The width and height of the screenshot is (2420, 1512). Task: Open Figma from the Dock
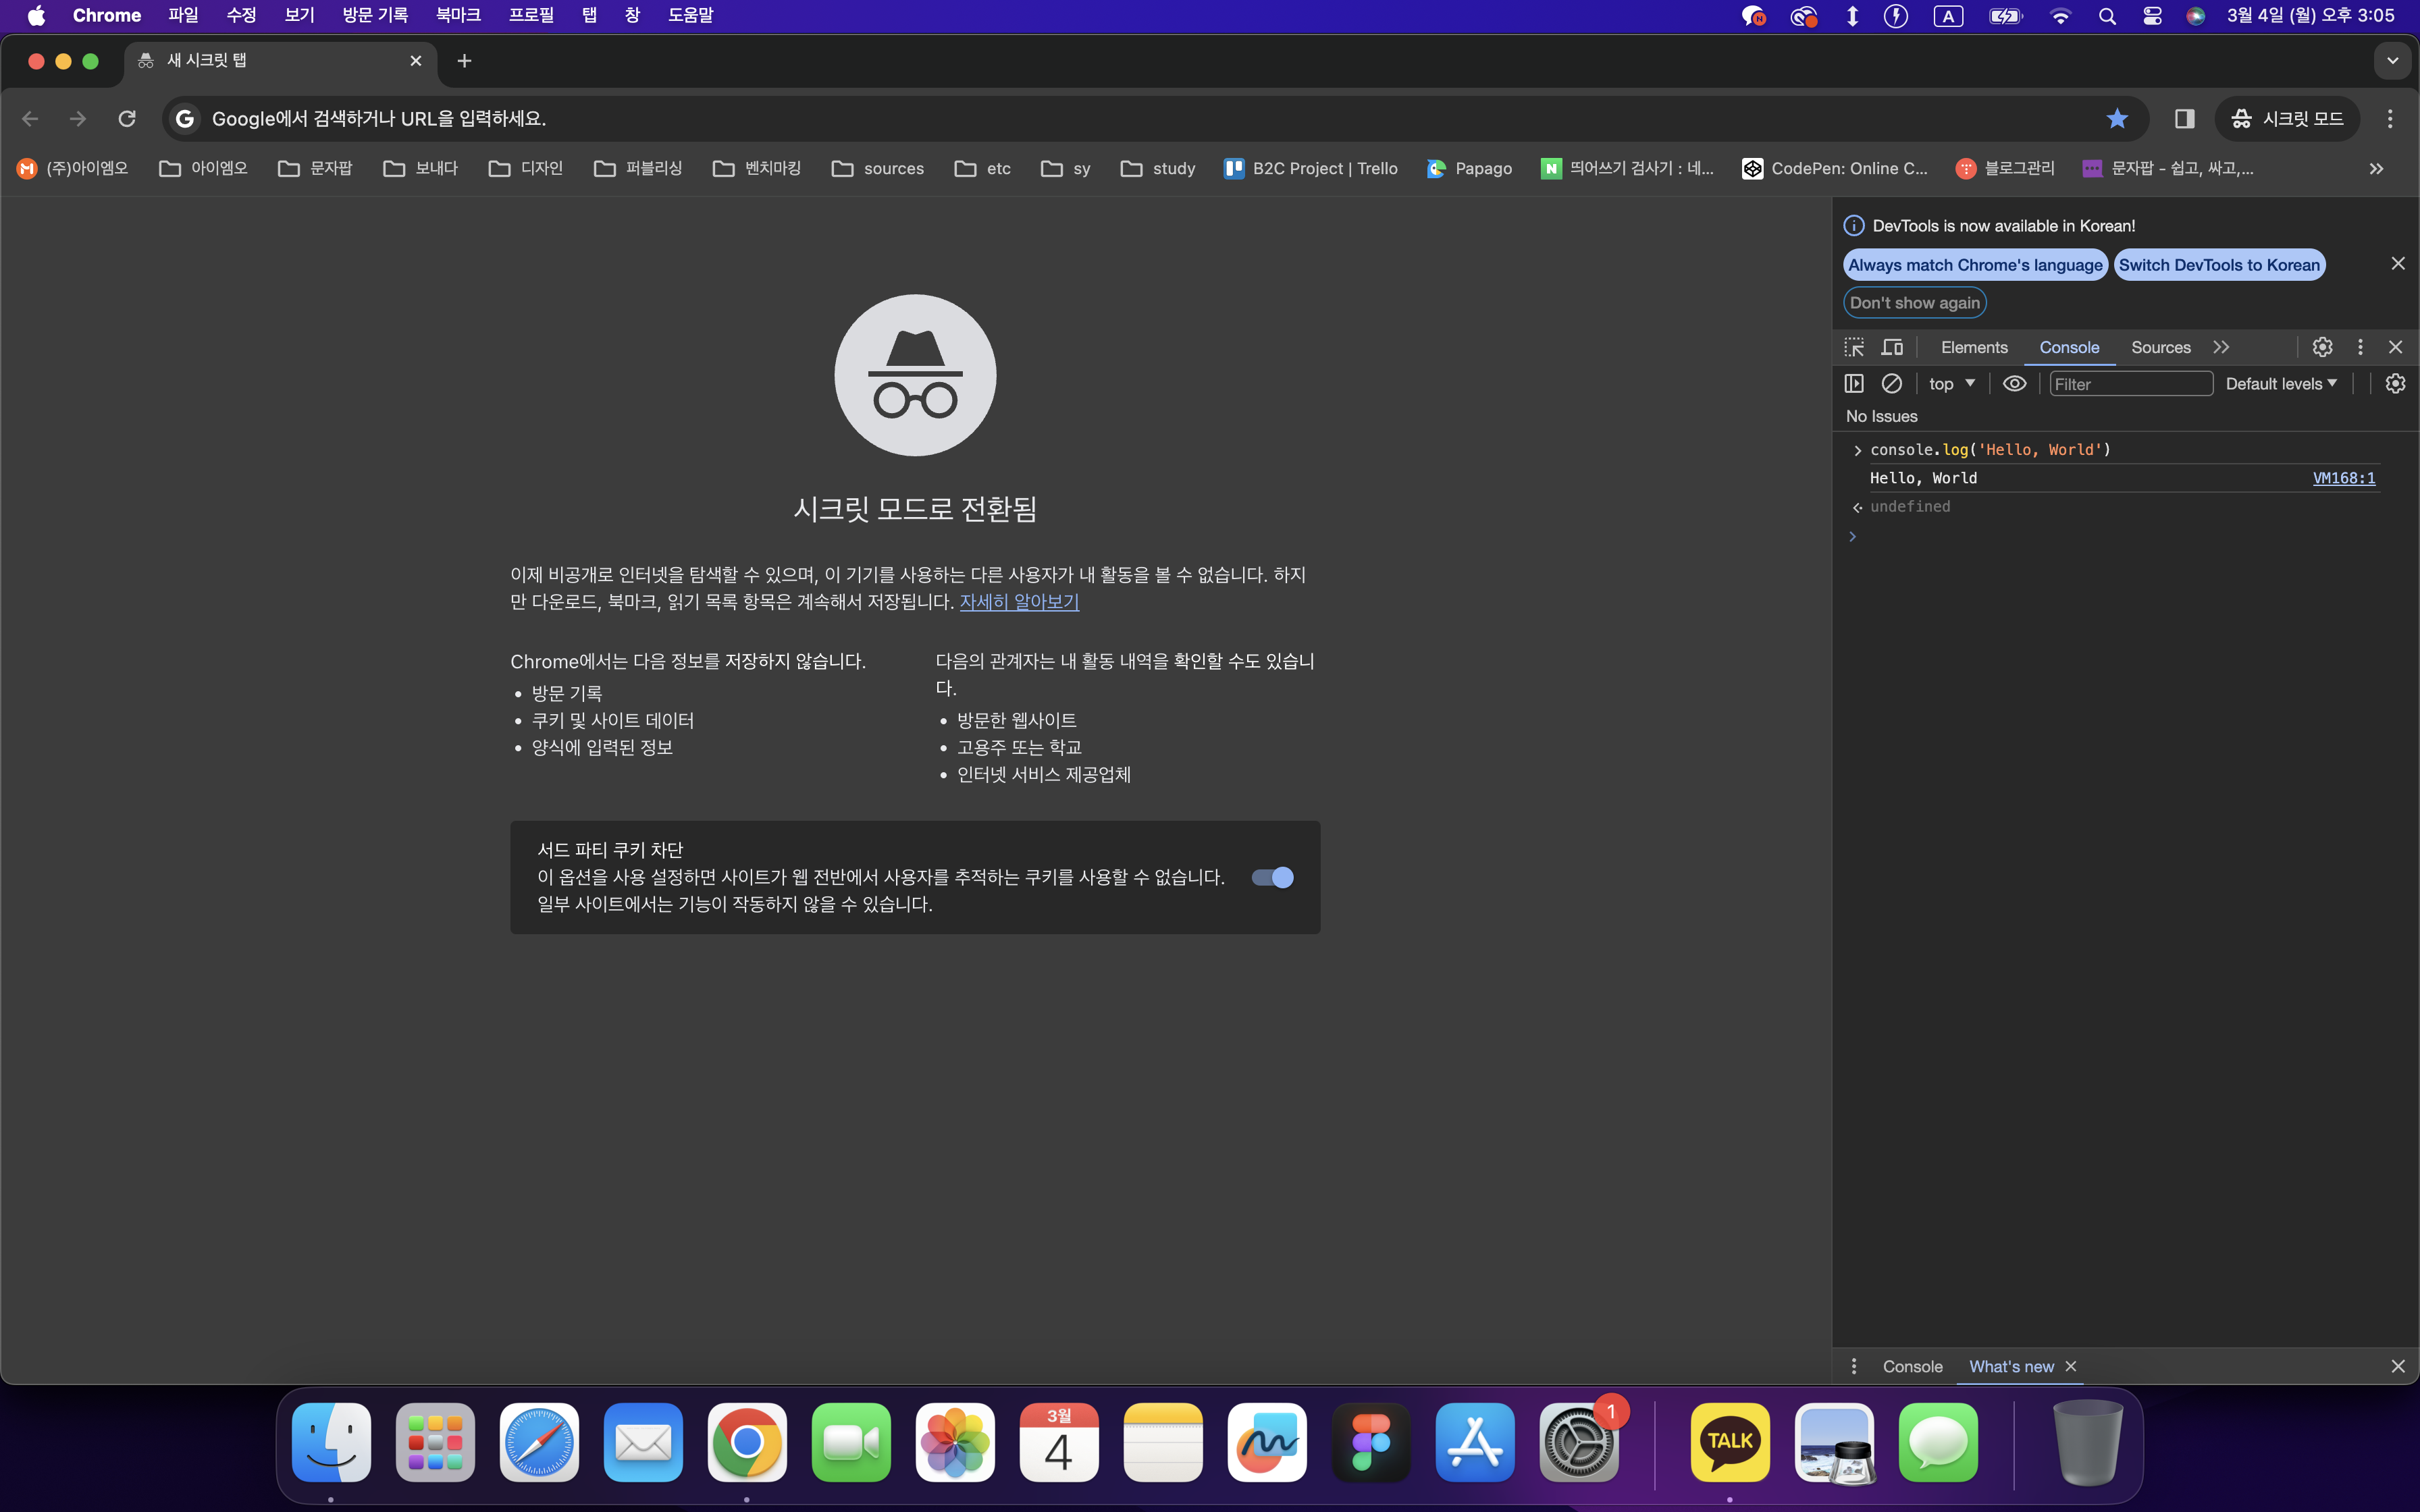1371,1442
